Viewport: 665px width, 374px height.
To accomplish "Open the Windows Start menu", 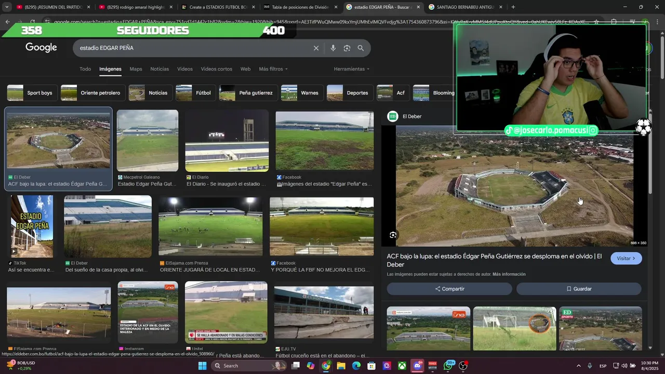I will tap(203, 366).
